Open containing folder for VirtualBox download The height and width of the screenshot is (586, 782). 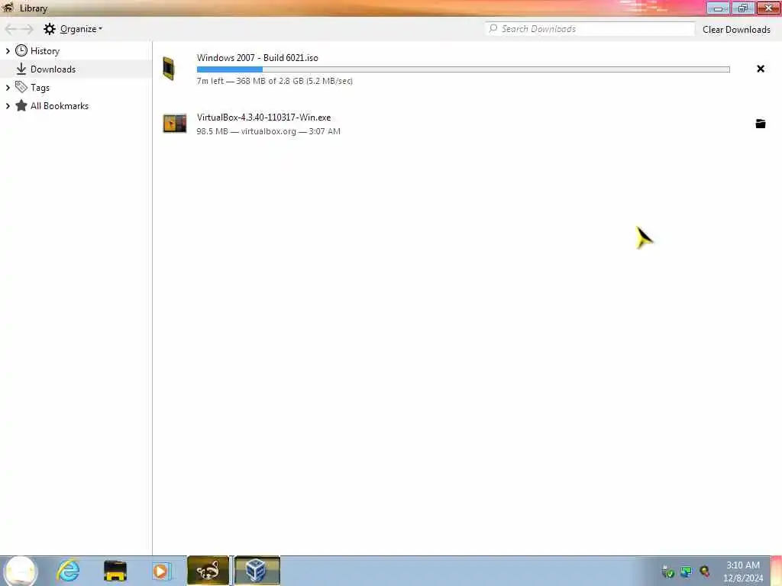pos(760,124)
